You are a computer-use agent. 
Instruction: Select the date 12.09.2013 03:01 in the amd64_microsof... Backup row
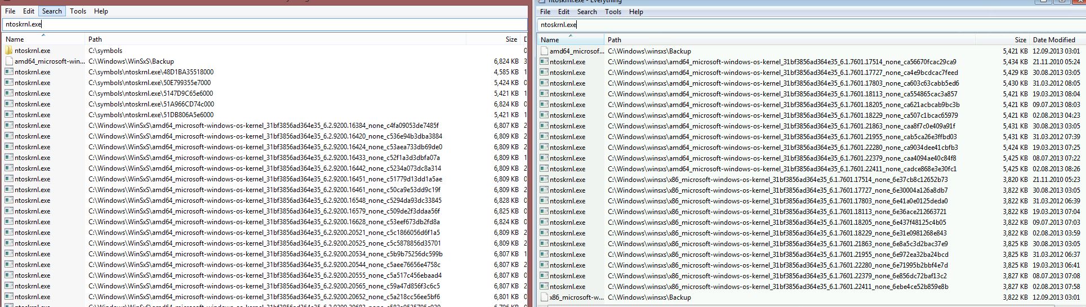(1056, 51)
